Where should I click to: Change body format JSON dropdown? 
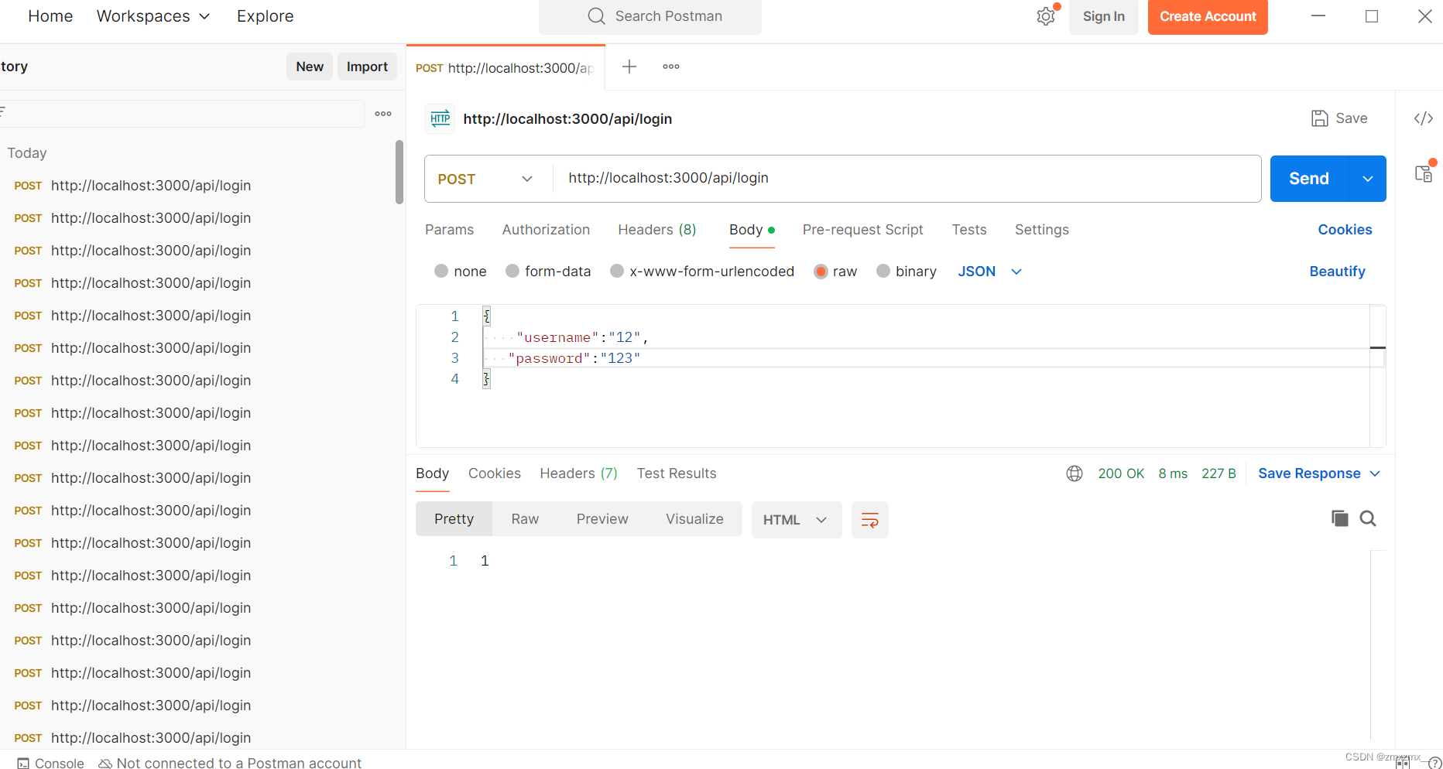(x=990, y=272)
